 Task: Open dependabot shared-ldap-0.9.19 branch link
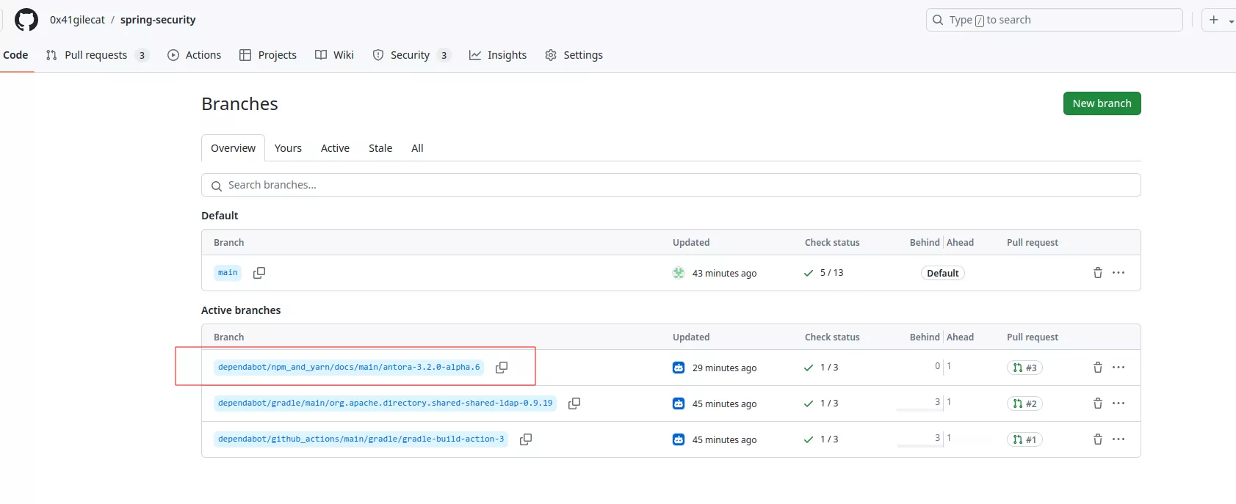pyautogui.click(x=385, y=403)
